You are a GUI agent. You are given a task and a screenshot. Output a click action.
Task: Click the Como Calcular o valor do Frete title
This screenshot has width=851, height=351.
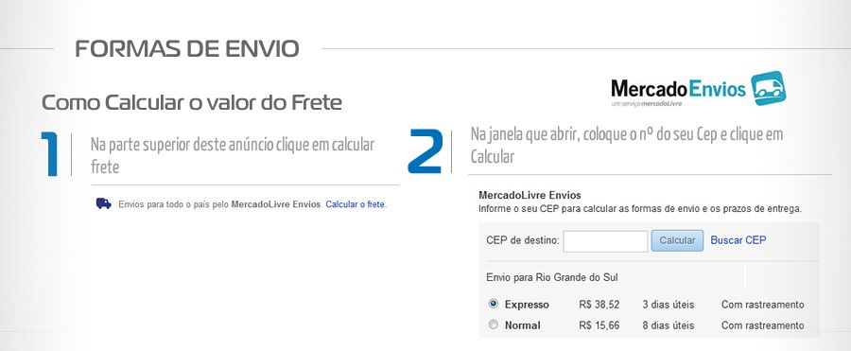pyautogui.click(x=192, y=102)
